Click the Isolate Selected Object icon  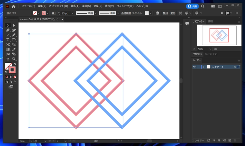pyautogui.click(x=180, y=13)
